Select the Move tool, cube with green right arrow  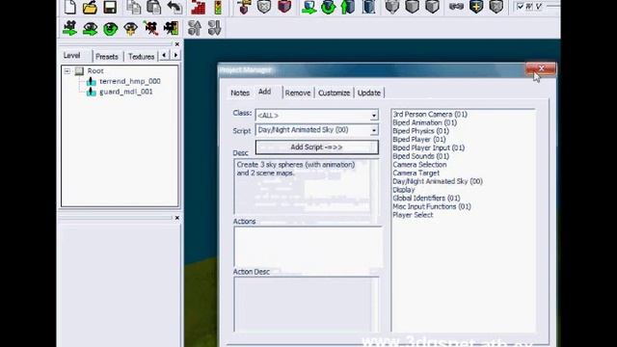click(x=308, y=7)
